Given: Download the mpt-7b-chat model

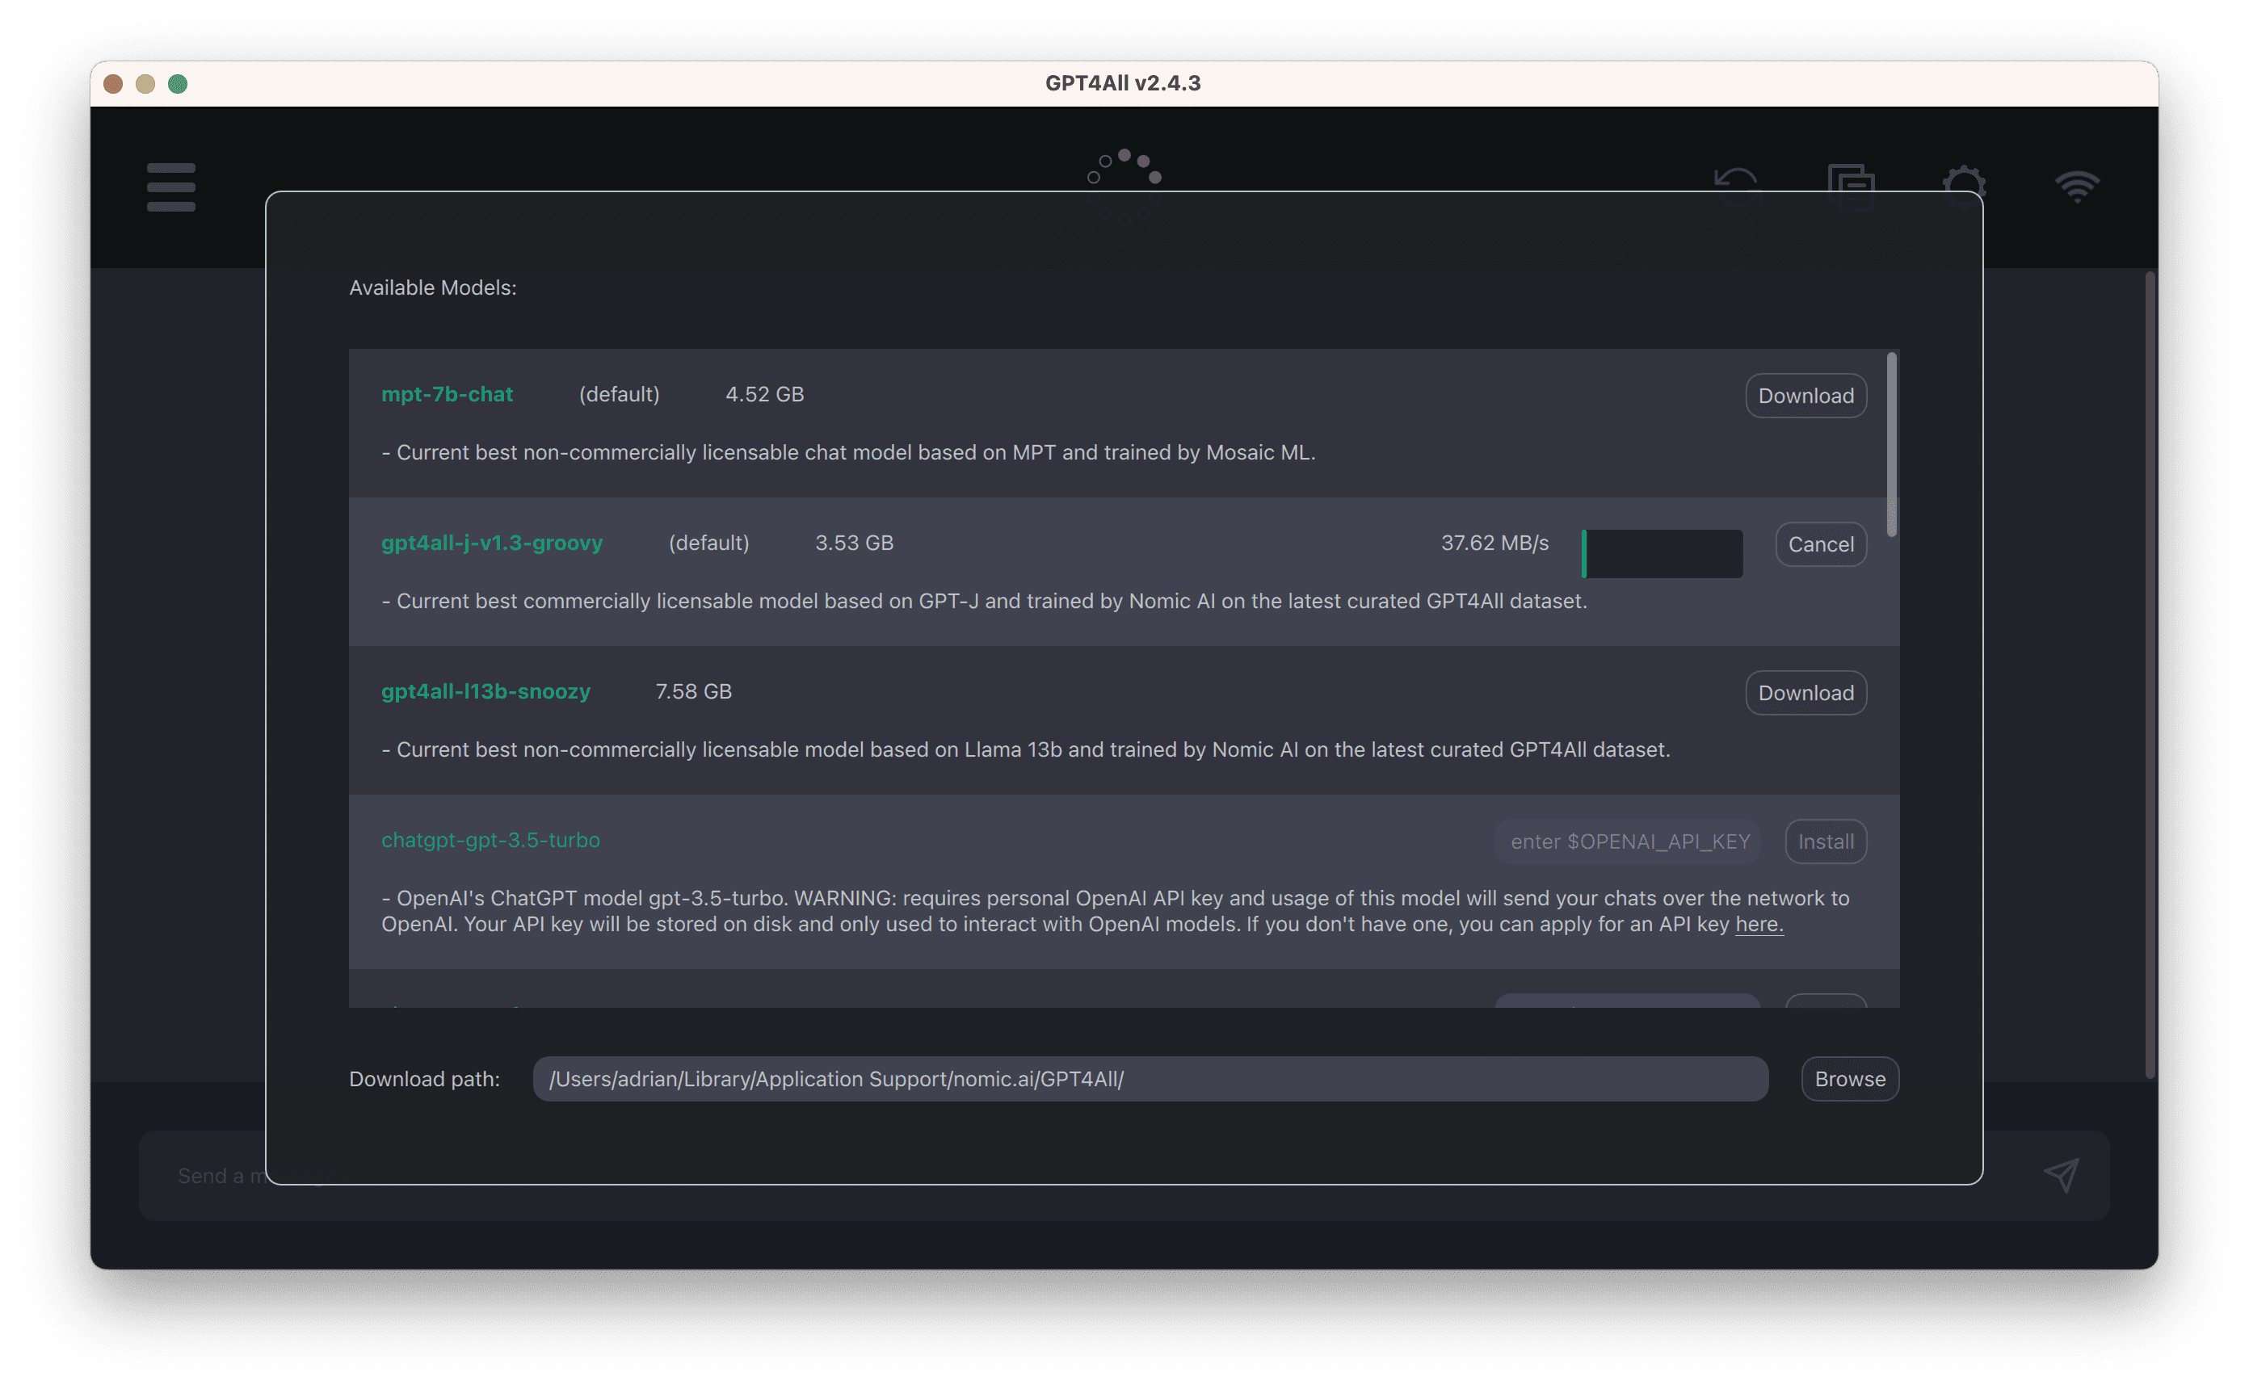Looking at the screenshot, I should (1806, 396).
